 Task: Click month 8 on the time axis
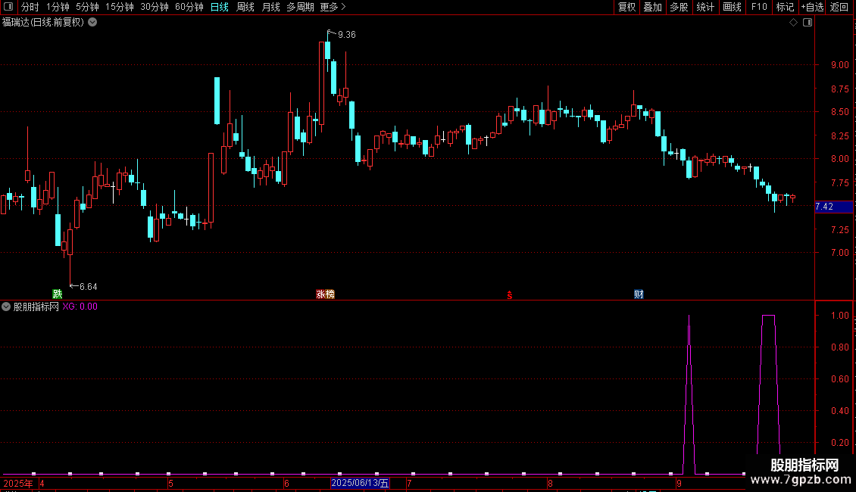(550, 483)
